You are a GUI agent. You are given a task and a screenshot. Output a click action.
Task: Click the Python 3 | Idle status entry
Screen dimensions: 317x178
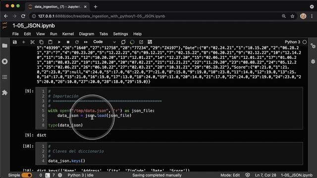point(80,175)
